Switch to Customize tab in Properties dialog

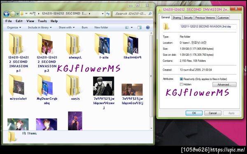click(223, 18)
